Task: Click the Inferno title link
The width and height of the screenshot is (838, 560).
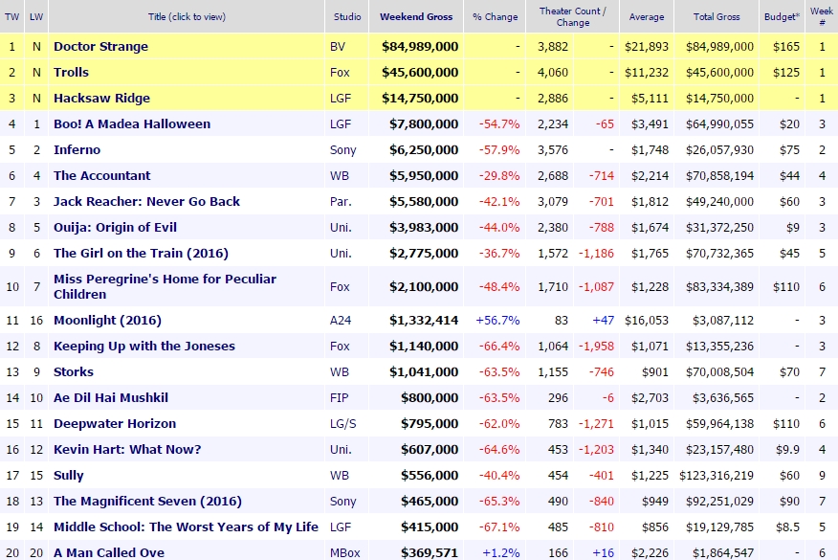Action: click(x=77, y=149)
